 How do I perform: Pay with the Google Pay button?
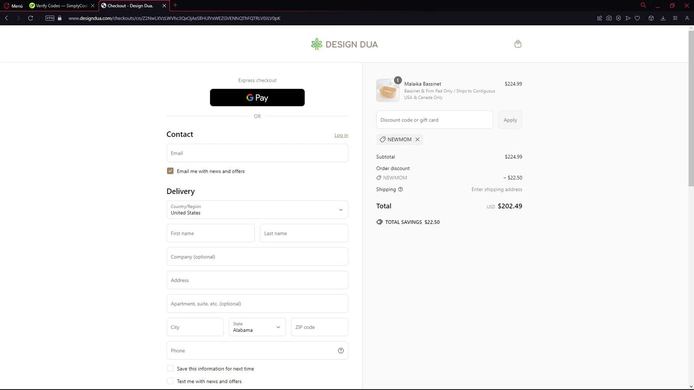(x=257, y=97)
